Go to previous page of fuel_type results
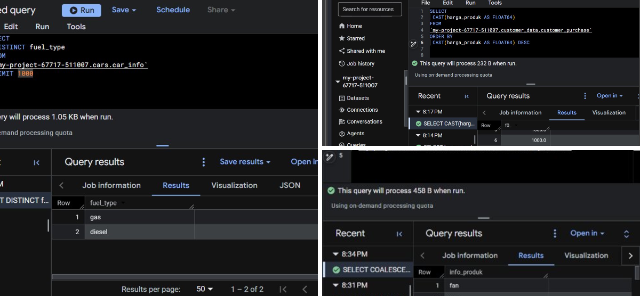 pyautogui.click(x=305, y=289)
